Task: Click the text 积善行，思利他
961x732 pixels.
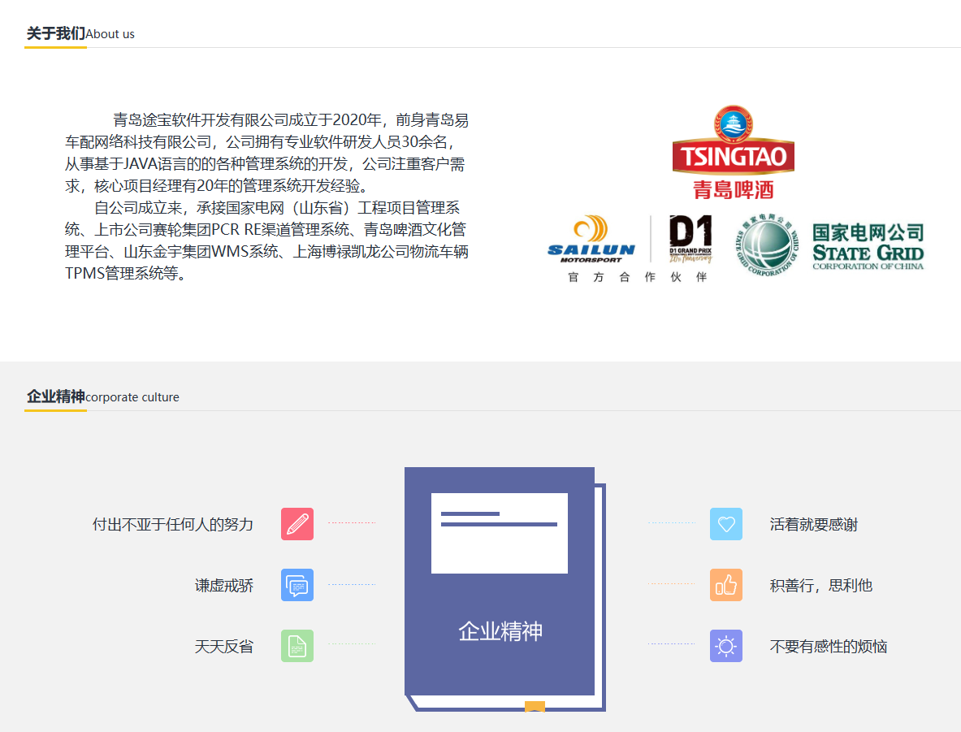Action: pyautogui.click(x=821, y=586)
